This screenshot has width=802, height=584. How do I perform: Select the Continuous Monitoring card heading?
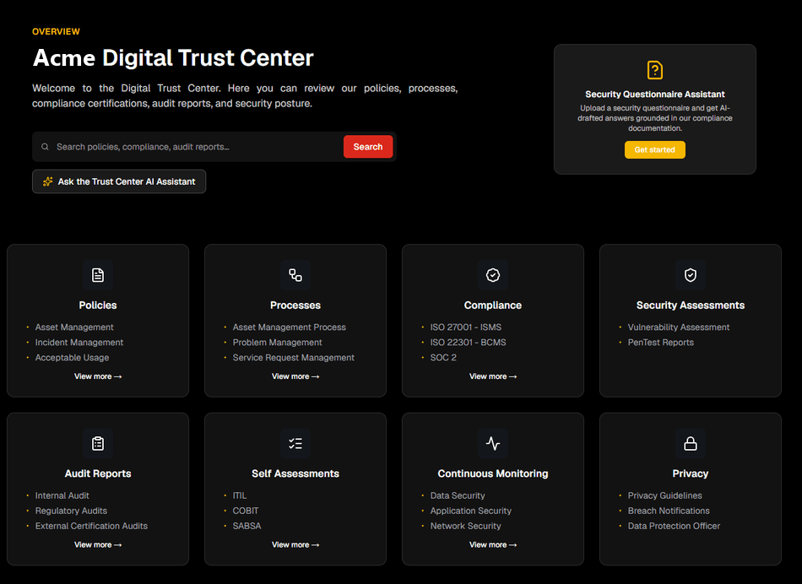(492, 473)
